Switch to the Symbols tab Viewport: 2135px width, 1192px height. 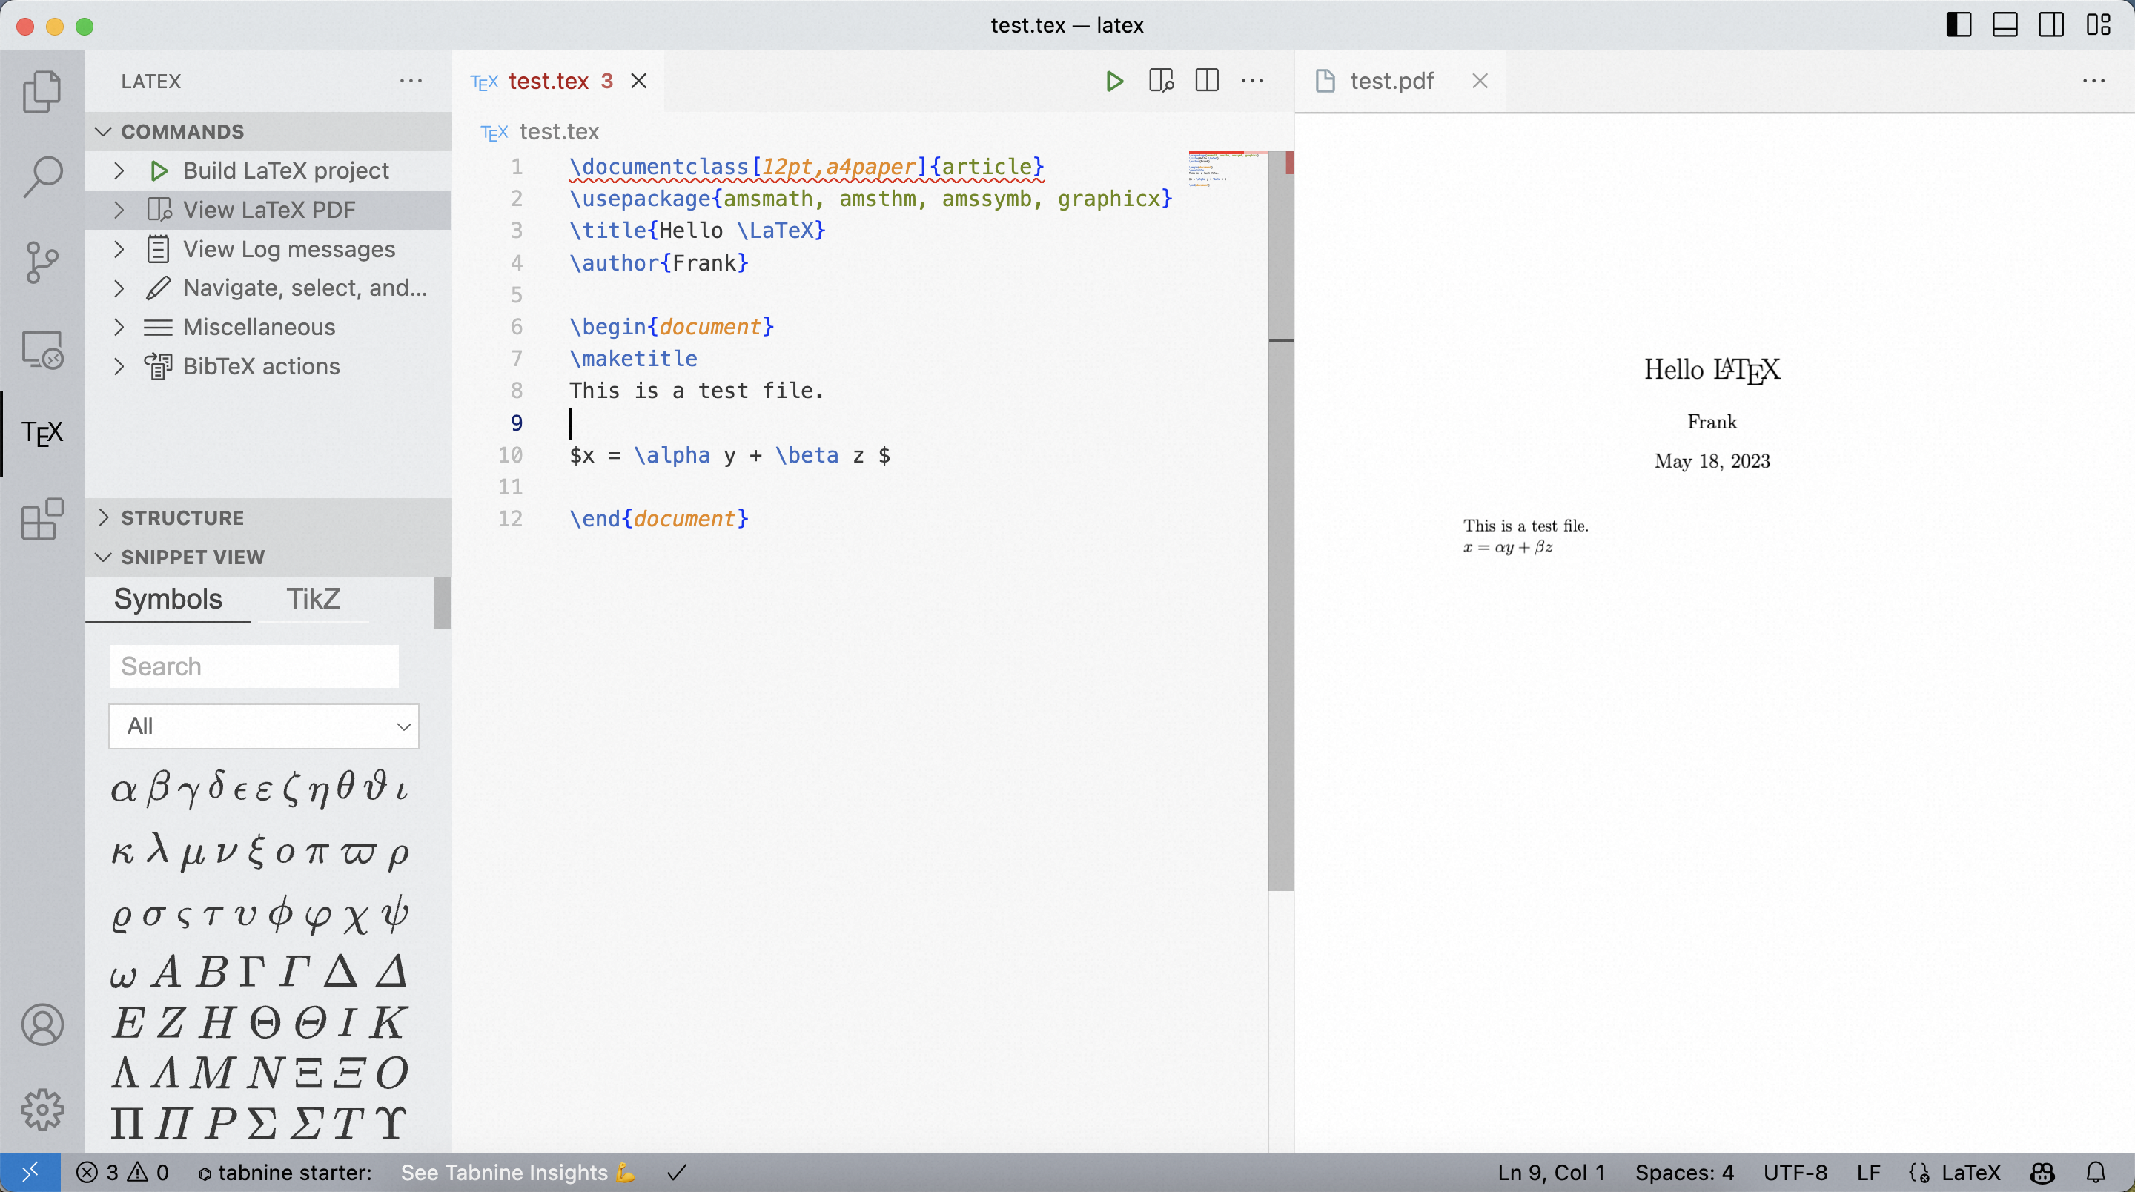168,598
